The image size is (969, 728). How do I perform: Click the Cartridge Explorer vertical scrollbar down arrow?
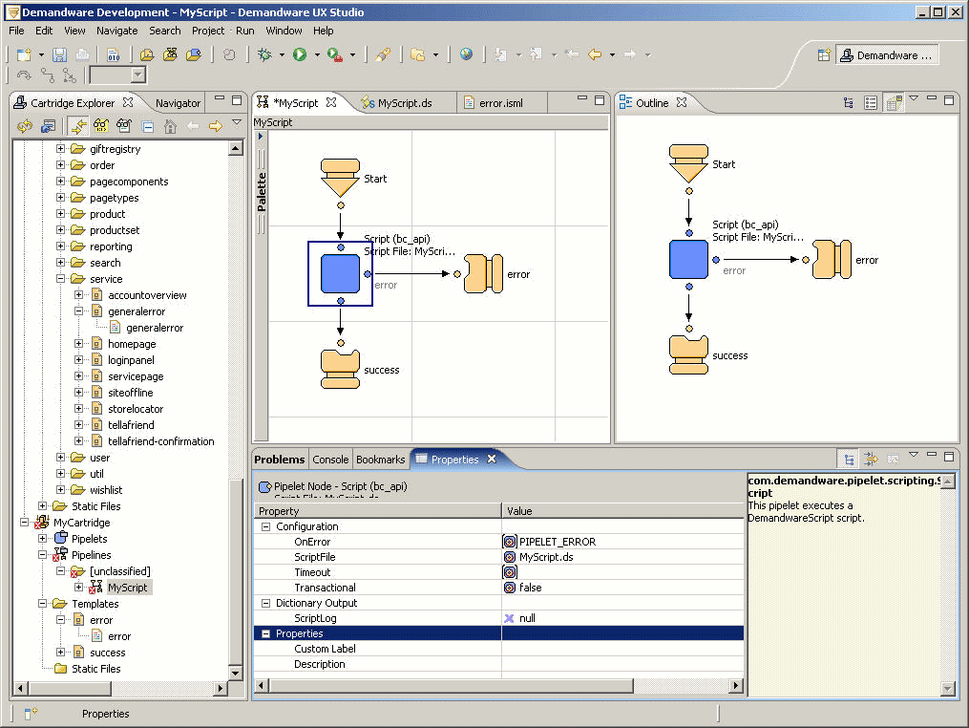[236, 673]
